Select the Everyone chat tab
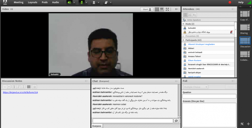252x128 pixels. point(97,126)
